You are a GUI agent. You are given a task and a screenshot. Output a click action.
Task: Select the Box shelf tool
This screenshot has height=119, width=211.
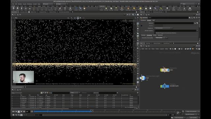coord(14,9)
